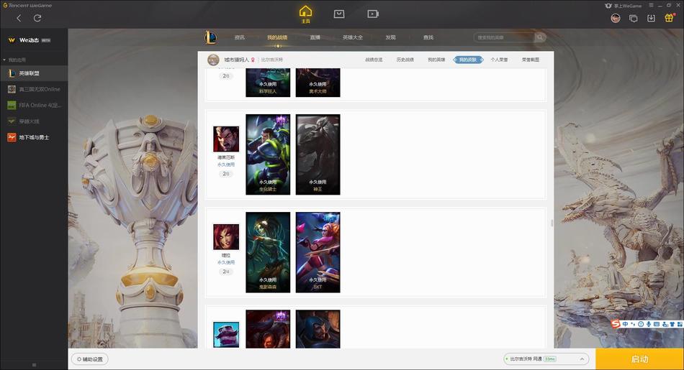Click the 穿越火线 game icon
Image resolution: width=684 pixels, height=370 pixels.
click(x=12, y=121)
